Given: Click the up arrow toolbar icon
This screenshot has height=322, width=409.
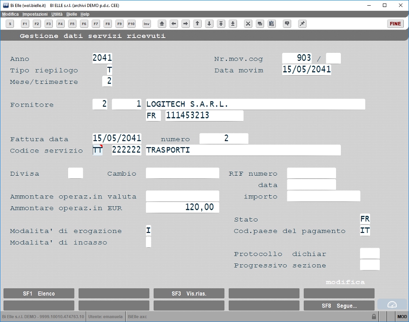Looking at the screenshot, I should (197, 24).
